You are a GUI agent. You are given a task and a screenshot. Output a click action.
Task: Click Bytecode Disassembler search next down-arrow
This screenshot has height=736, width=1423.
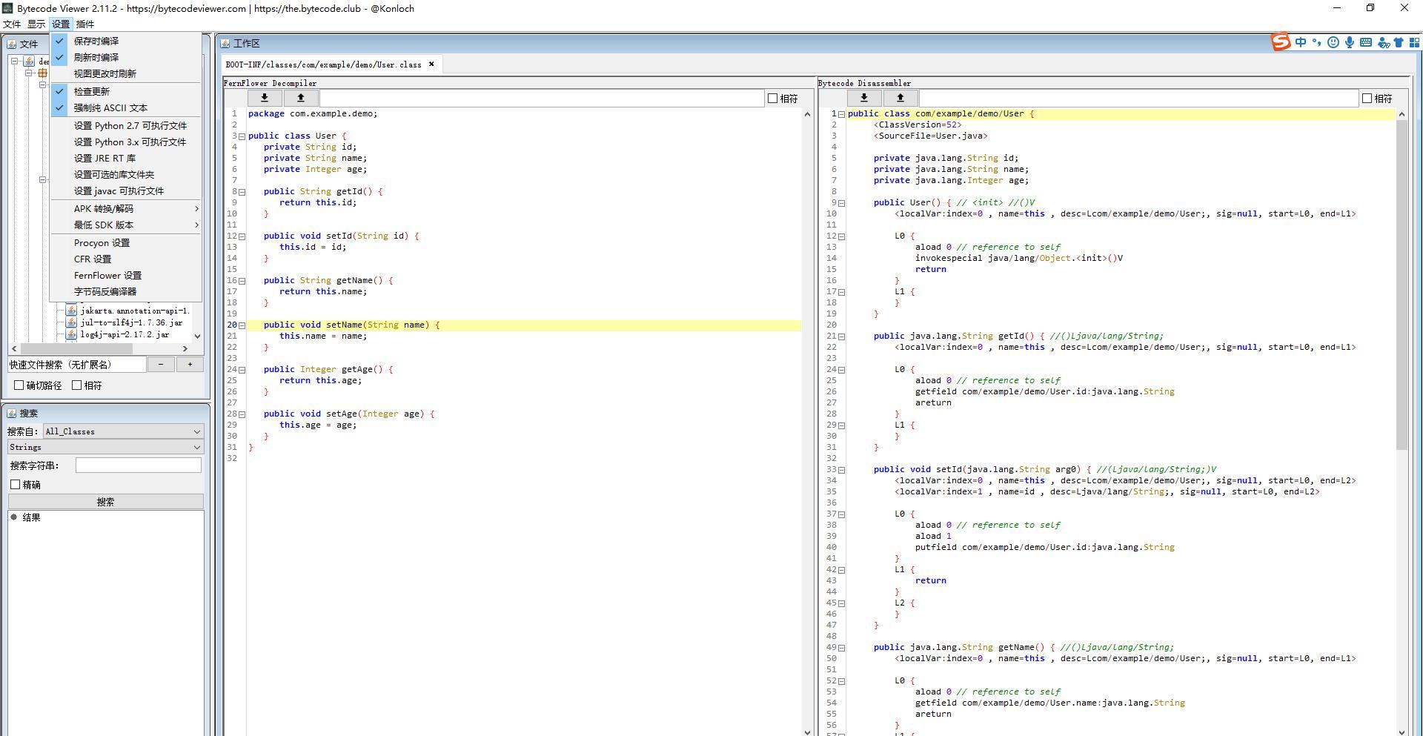coord(864,98)
